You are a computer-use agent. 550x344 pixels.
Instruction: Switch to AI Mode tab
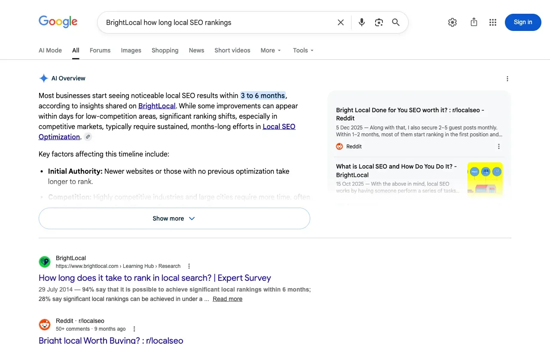pyautogui.click(x=50, y=50)
